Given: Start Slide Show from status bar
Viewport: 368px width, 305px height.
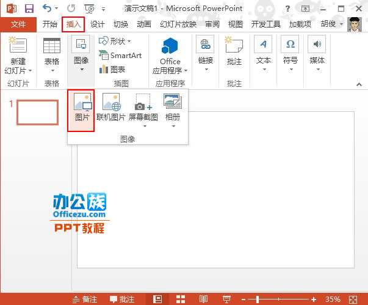Looking at the screenshot, I should coord(226,299).
